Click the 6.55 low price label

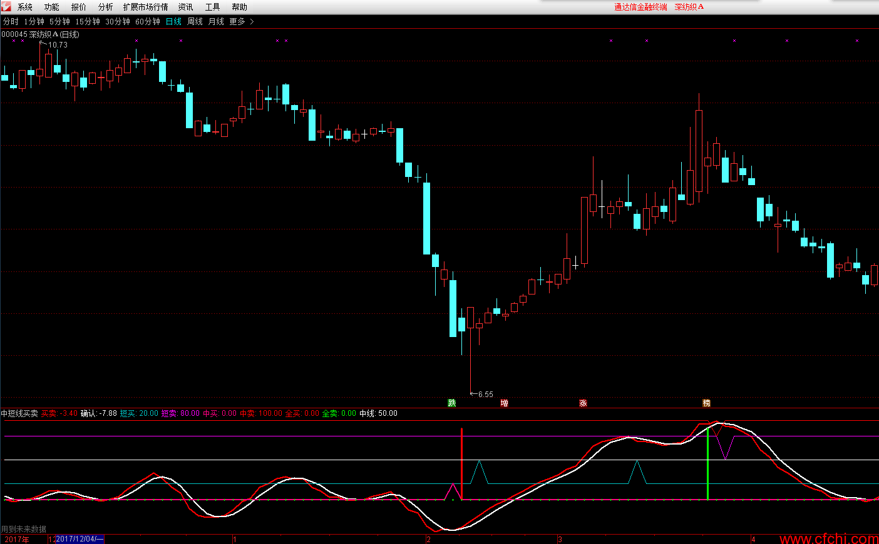[x=486, y=395]
